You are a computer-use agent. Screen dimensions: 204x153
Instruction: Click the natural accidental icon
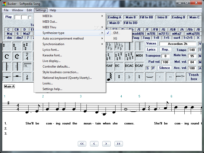[139, 76]
